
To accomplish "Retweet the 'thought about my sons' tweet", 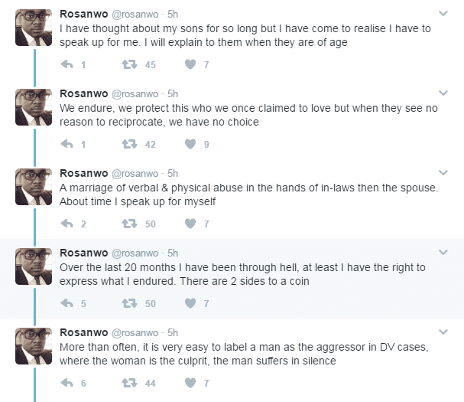I will pos(129,64).
